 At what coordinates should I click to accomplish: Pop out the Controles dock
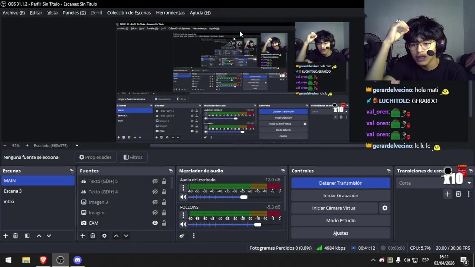tap(389, 171)
